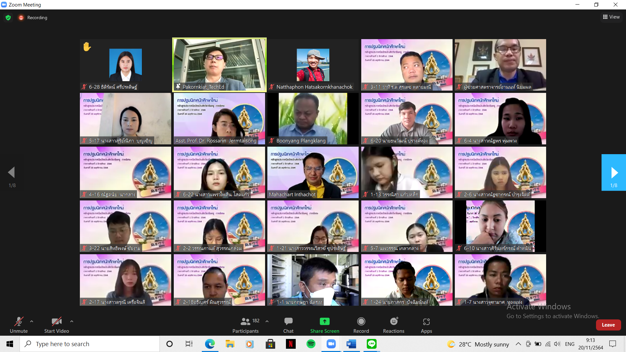Show hidden system tray icons chevron
Viewport: 626px width, 352px height.
click(518, 344)
